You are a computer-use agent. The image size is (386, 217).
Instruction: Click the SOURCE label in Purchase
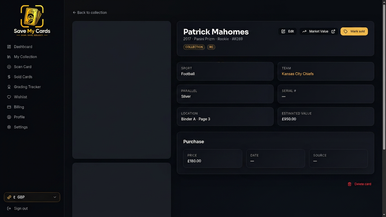320,155
